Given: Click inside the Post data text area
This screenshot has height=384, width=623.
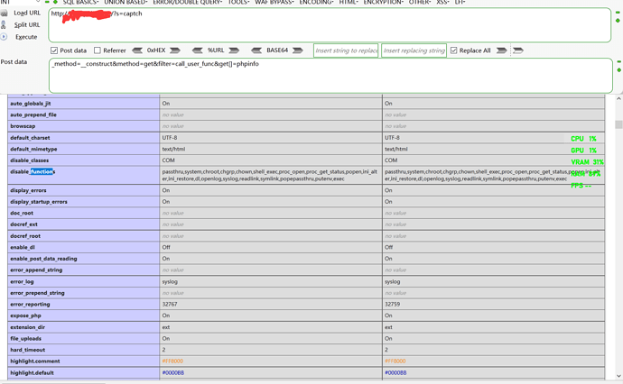Looking at the screenshot, I should point(330,76).
